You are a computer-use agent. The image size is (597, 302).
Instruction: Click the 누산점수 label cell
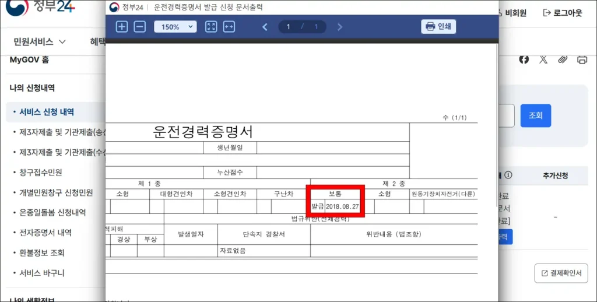click(x=230, y=172)
